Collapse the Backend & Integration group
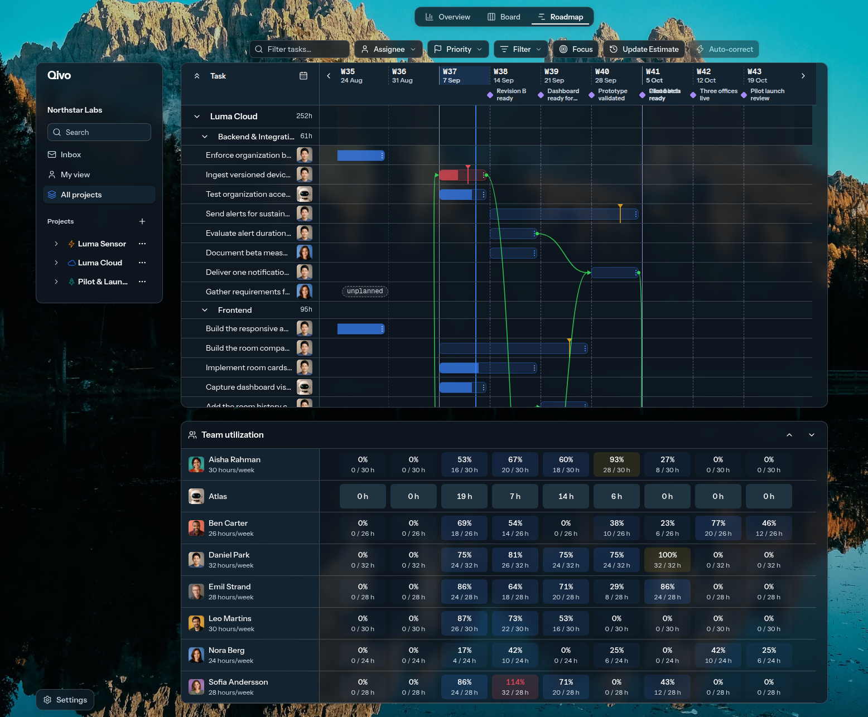 pos(205,137)
